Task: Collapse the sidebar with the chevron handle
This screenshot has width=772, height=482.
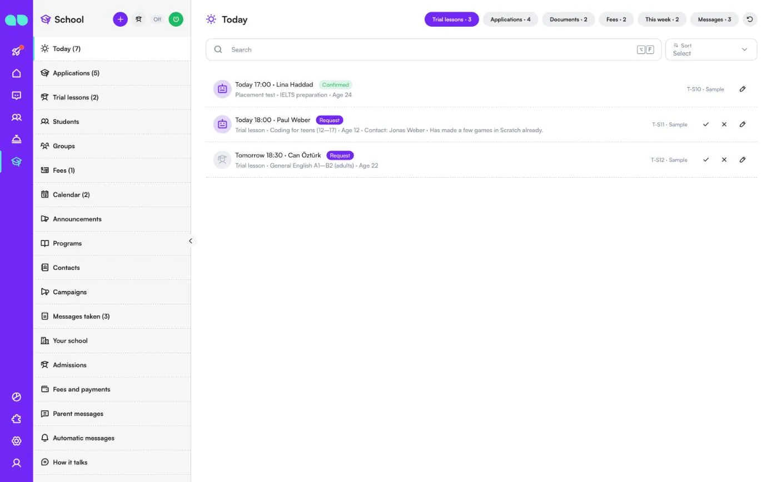Action: pos(190,241)
